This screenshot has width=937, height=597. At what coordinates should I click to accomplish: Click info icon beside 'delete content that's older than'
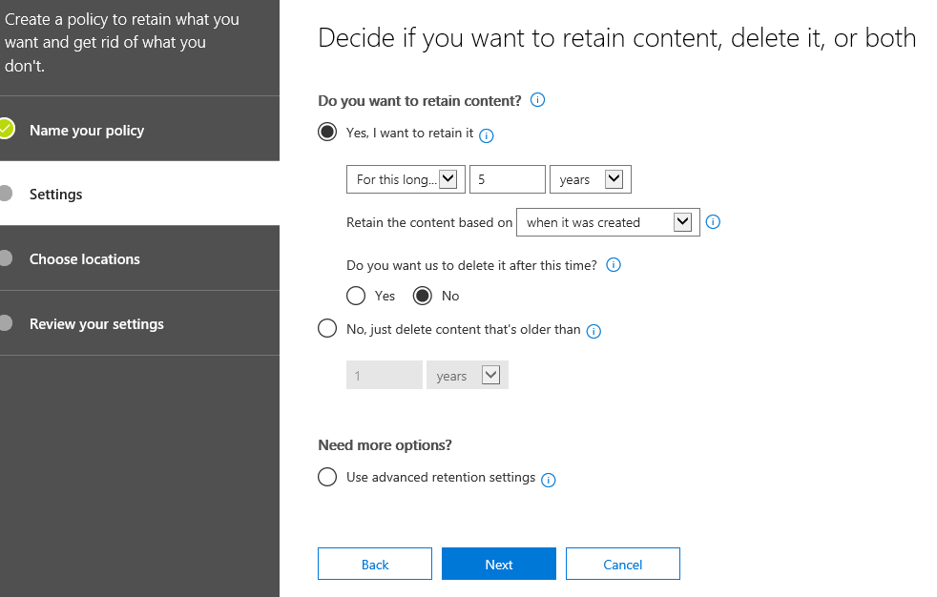(593, 331)
